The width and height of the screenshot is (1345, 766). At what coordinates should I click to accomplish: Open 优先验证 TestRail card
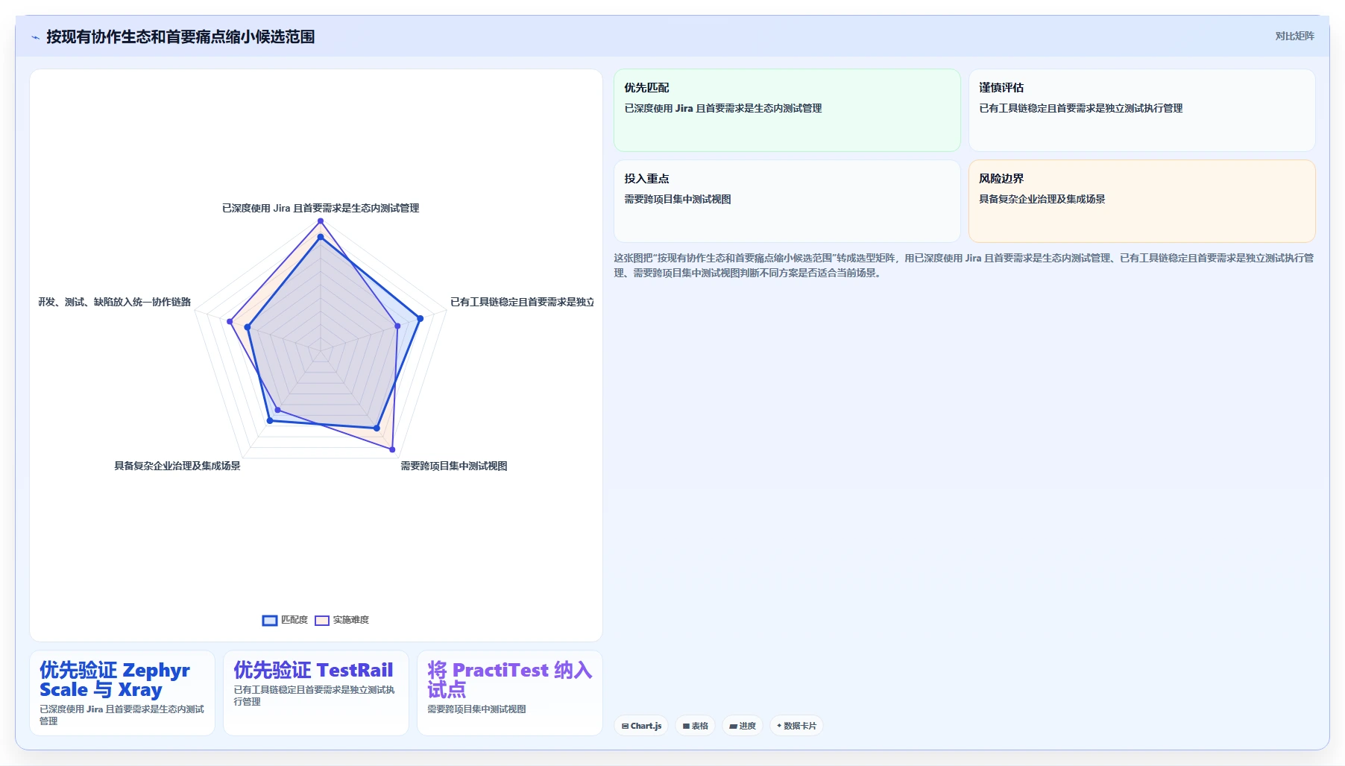316,693
